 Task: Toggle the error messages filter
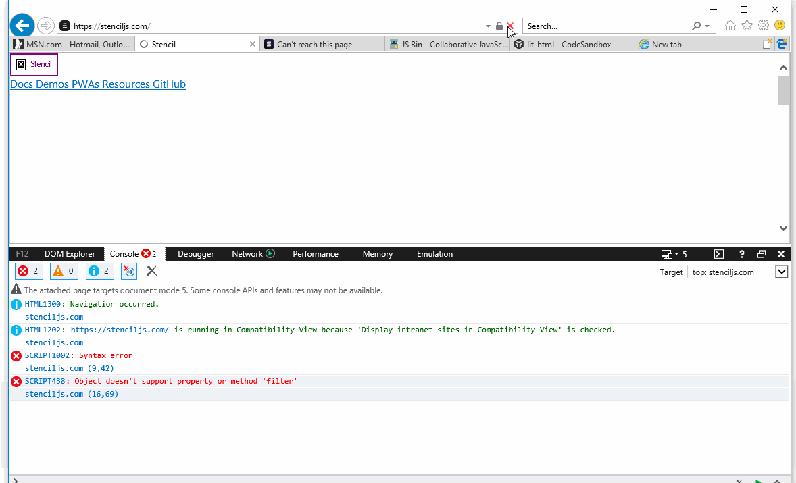(28, 270)
